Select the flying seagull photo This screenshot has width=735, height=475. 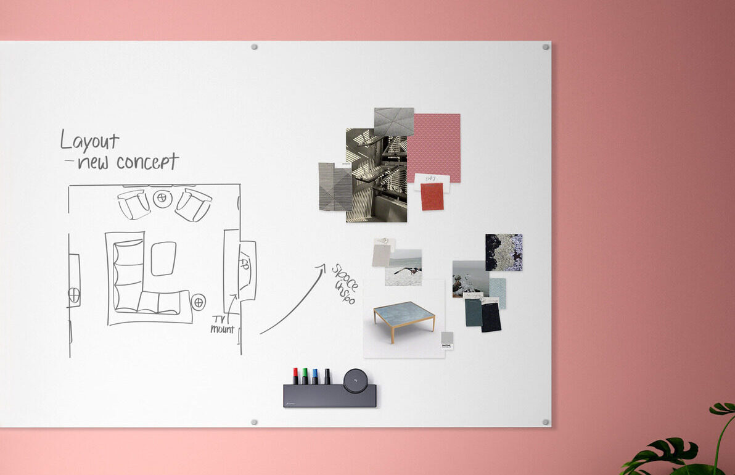point(404,268)
